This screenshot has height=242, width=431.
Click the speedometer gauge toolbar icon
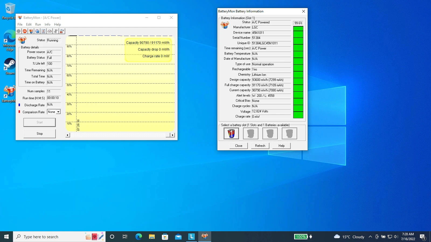(x=50, y=31)
